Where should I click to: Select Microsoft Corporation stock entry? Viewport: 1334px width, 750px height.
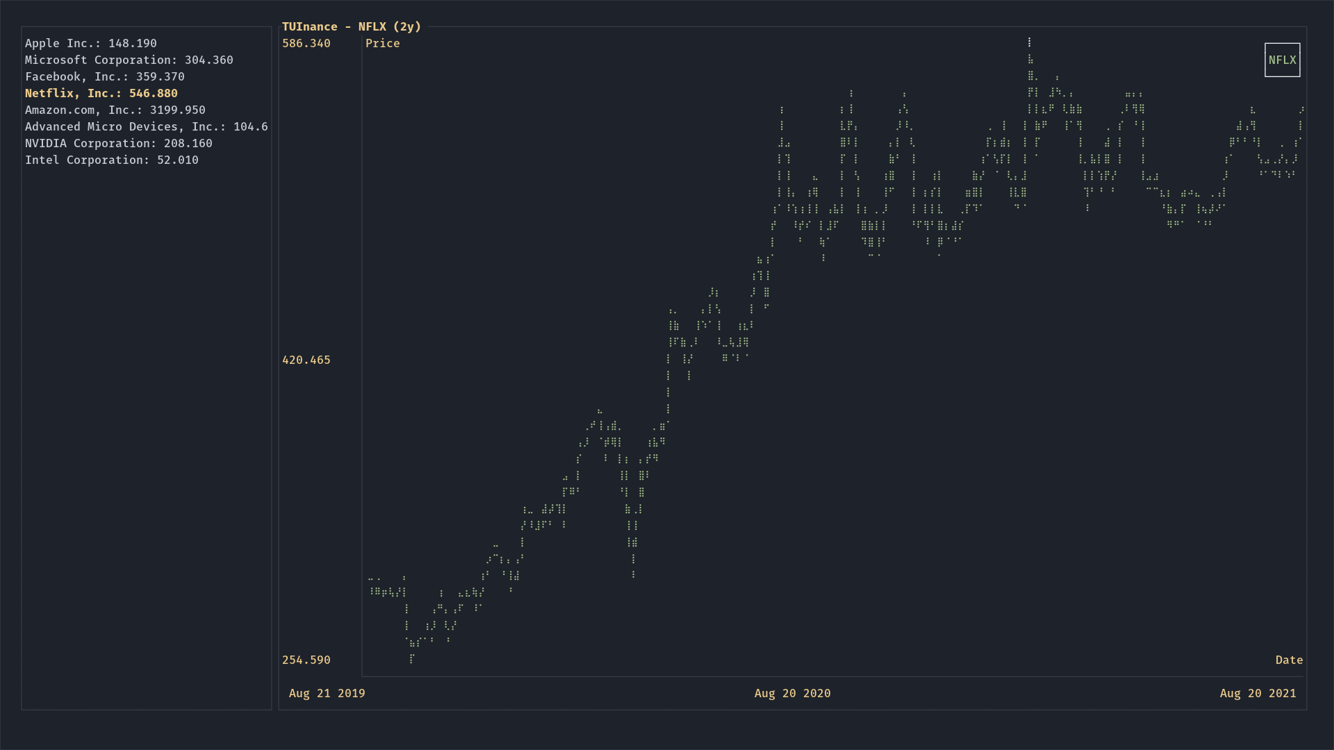[x=129, y=60]
